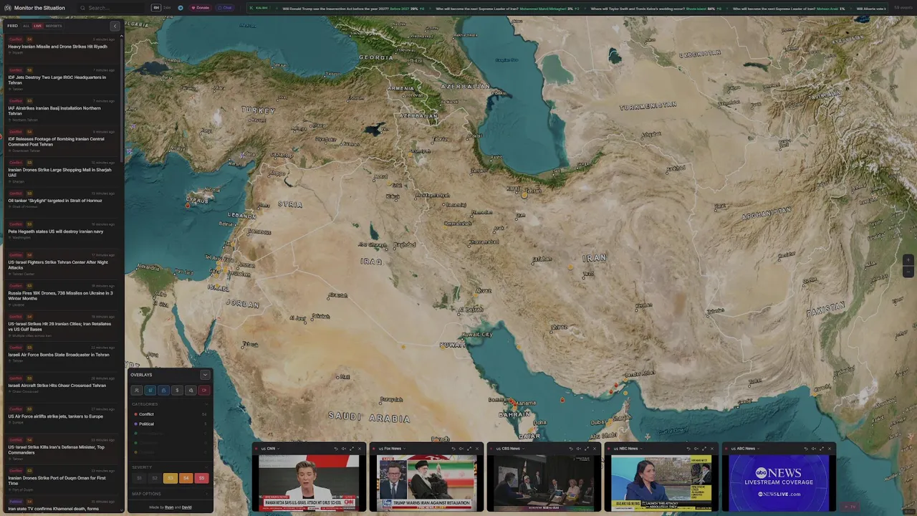Open the CBS News channel dropdown

(x=510, y=449)
